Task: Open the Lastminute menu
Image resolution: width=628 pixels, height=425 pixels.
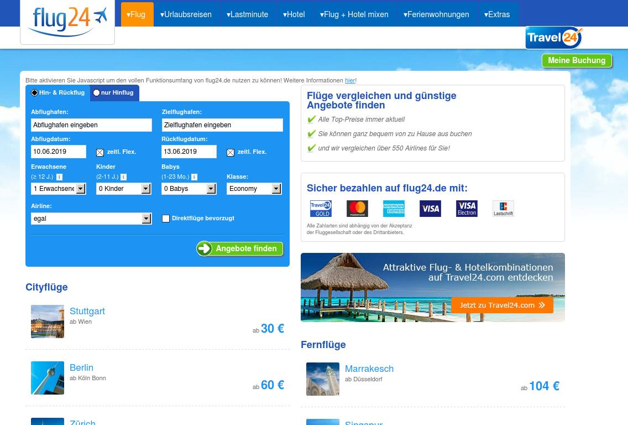Action: pyautogui.click(x=248, y=14)
